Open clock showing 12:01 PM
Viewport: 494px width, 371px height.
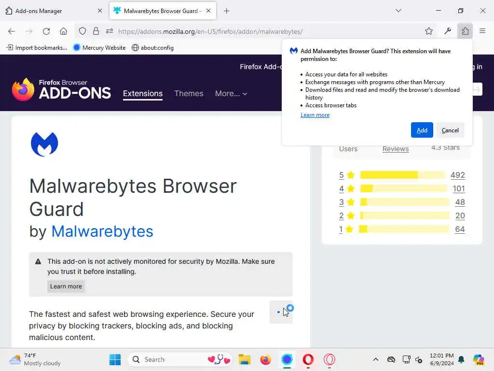442,359
